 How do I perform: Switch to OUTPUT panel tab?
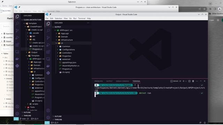[109, 81]
